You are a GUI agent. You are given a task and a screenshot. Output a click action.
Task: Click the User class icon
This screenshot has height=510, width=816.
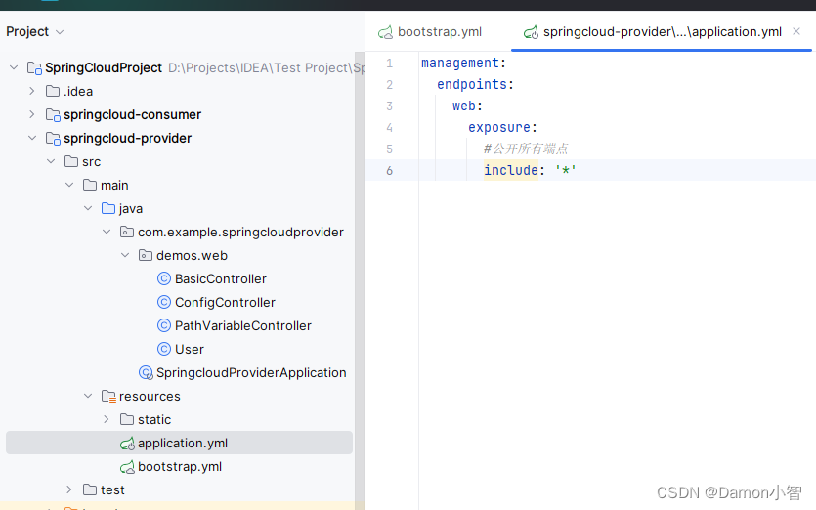(164, 349)
